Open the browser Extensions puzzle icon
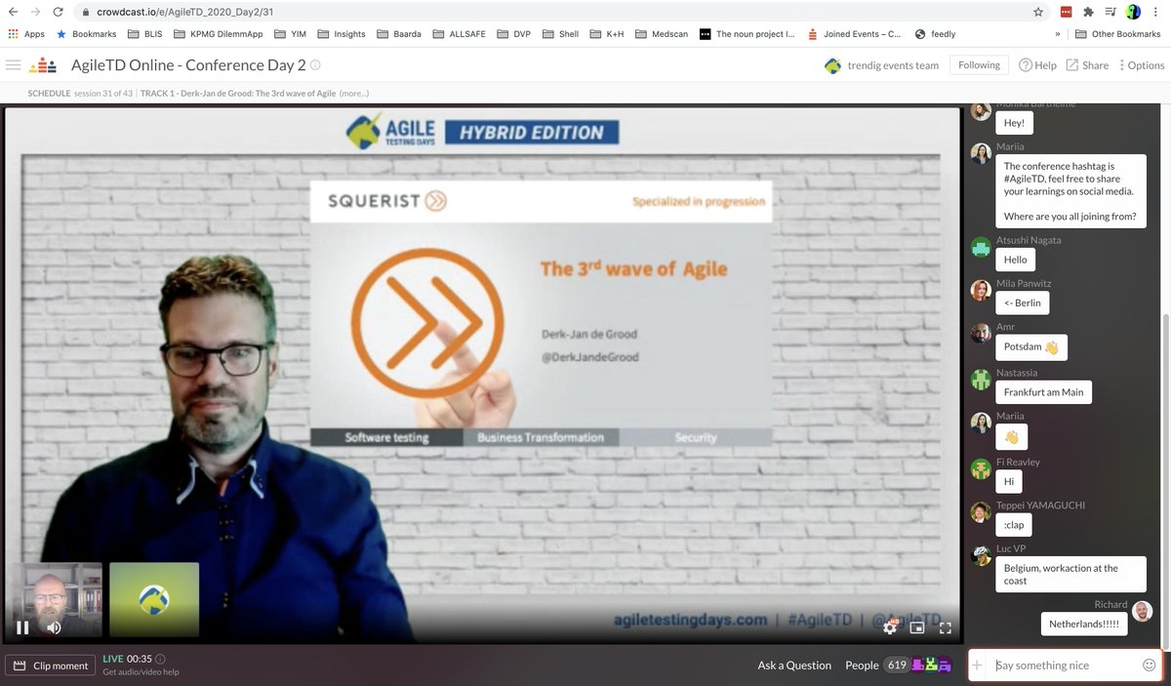This screenshot has width=1171, height=686. click(x=1089, y=12)
